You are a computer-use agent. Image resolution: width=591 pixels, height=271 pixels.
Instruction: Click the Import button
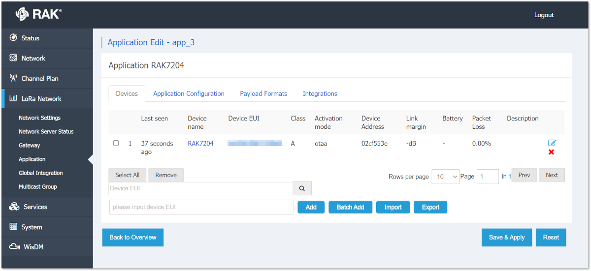[x=393, y=207]
